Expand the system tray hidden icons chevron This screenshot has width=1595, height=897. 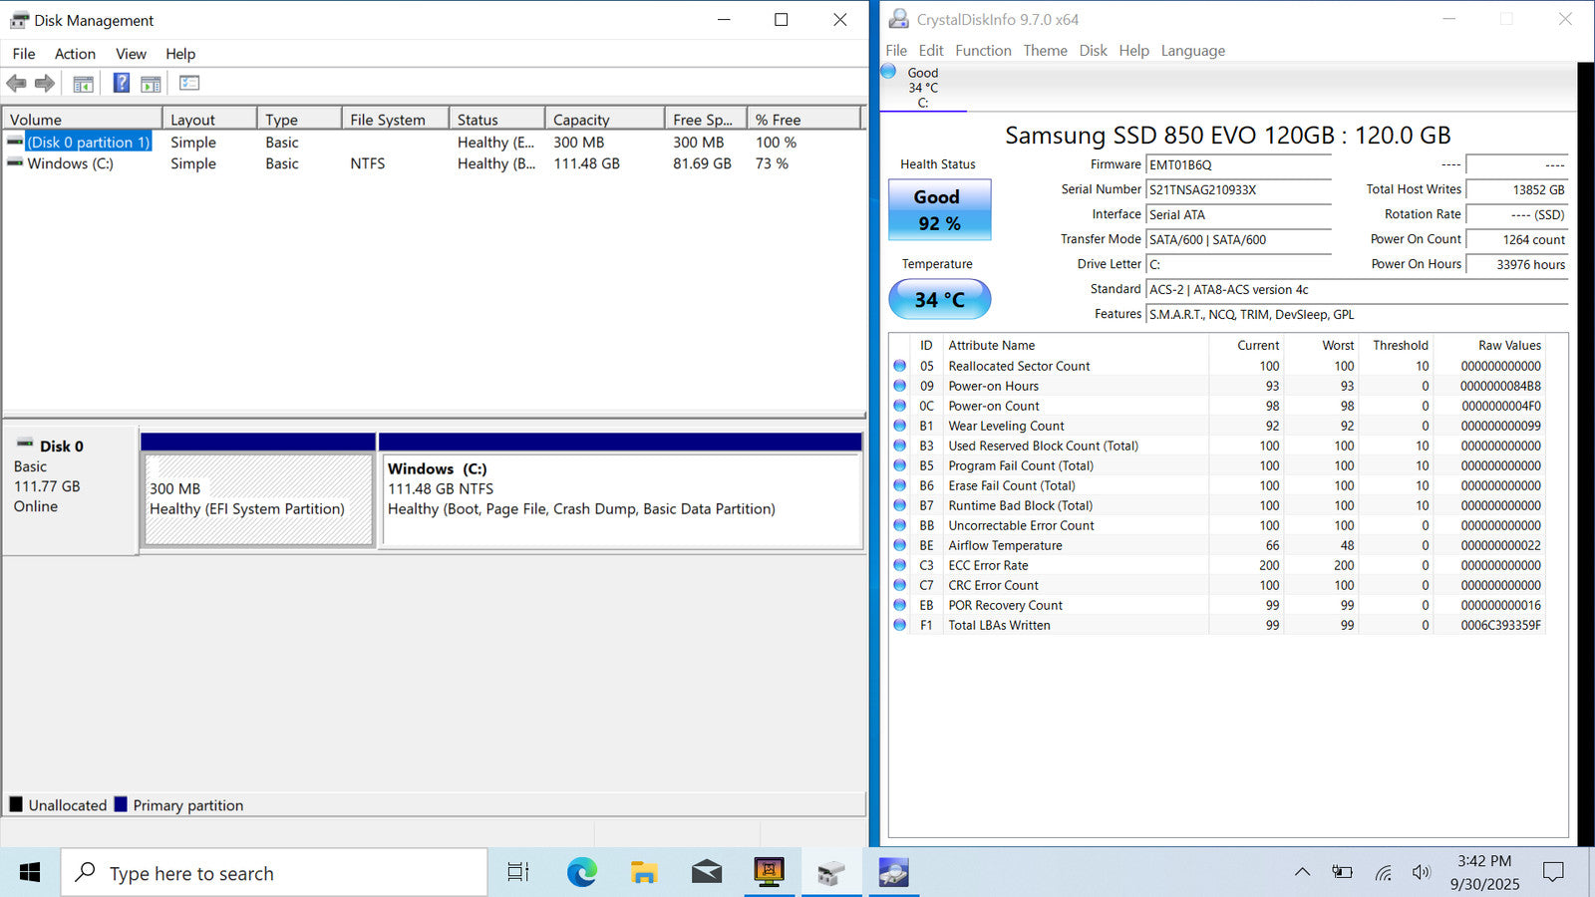point(1302,872)
